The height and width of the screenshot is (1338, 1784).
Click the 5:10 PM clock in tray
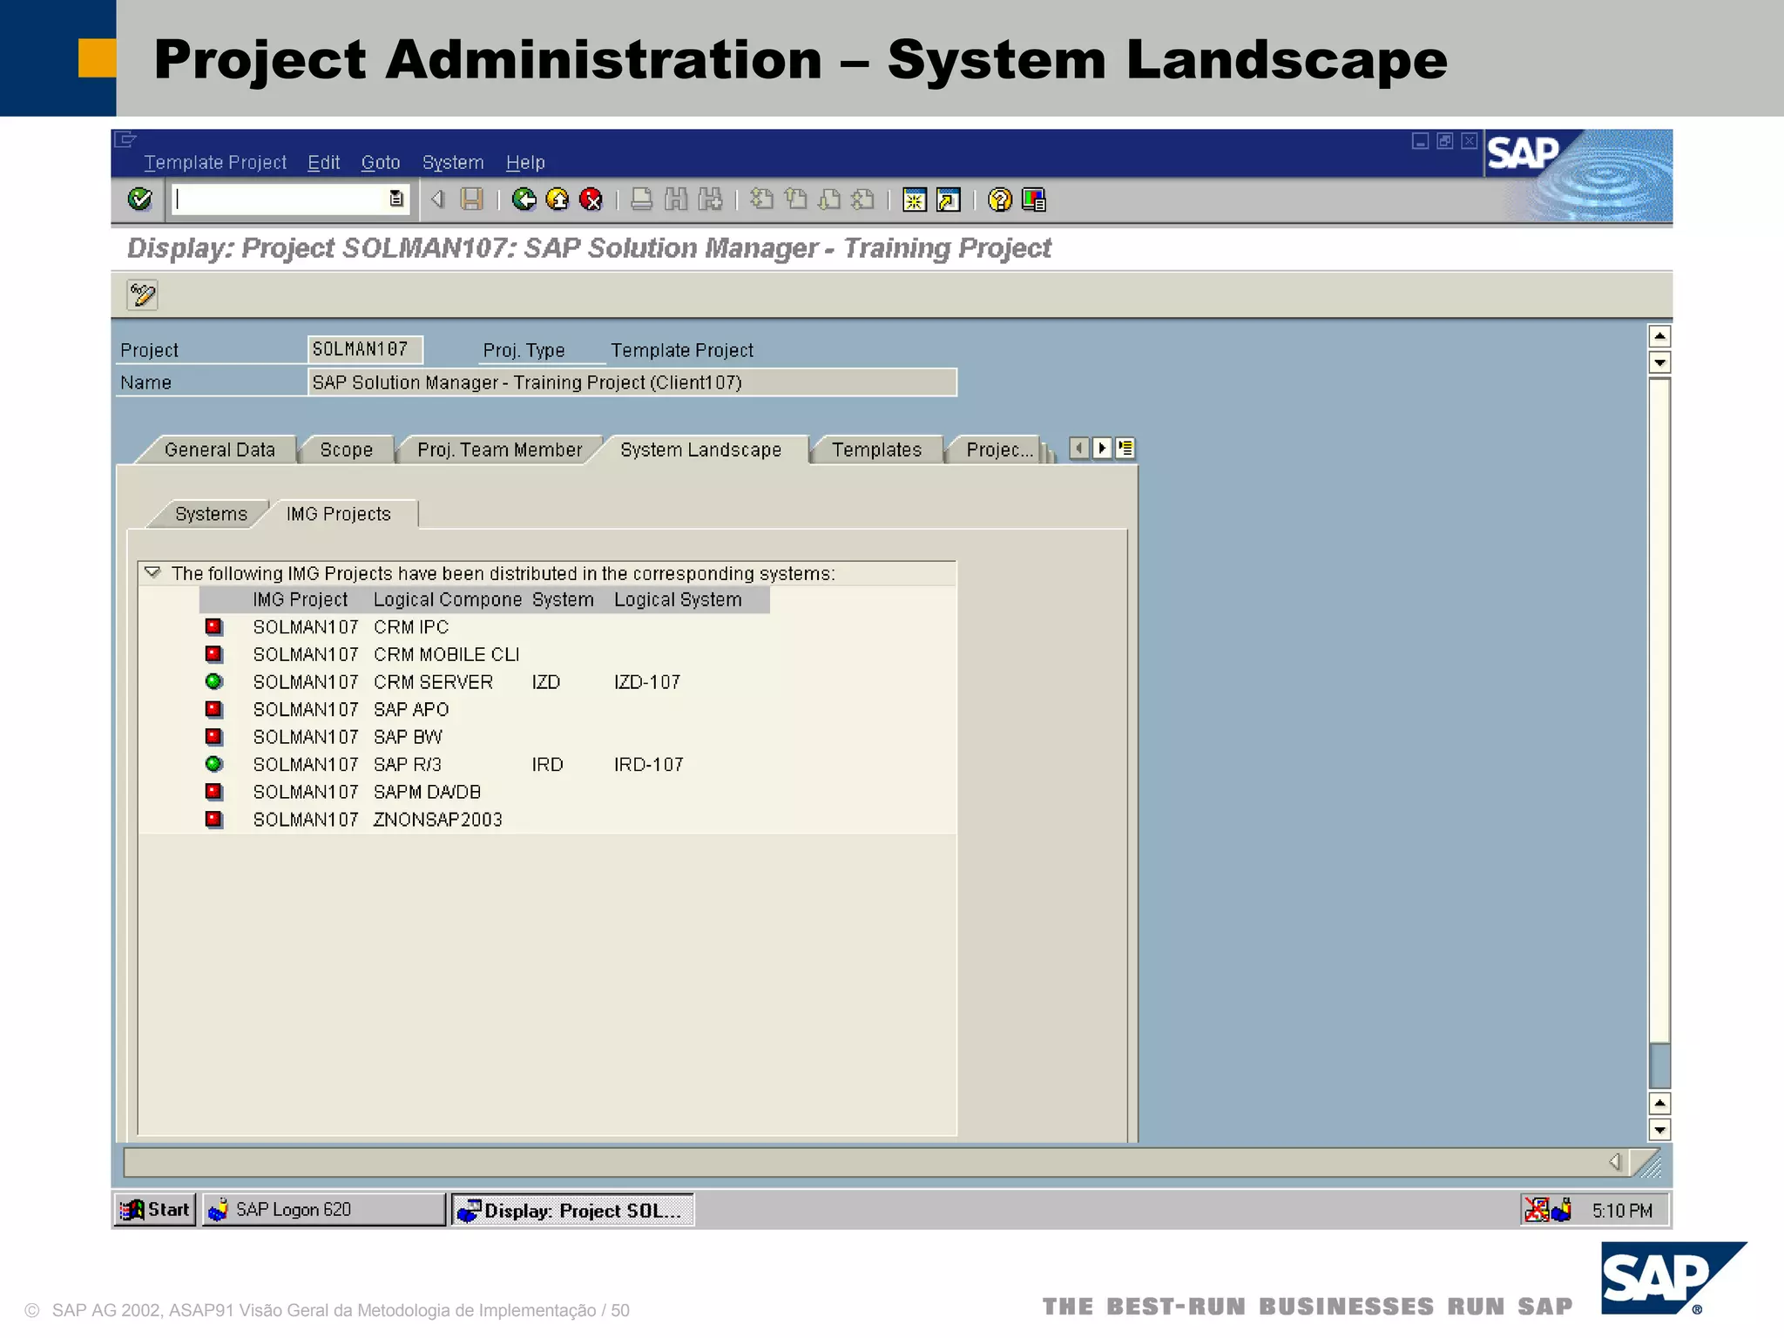1622,1210
